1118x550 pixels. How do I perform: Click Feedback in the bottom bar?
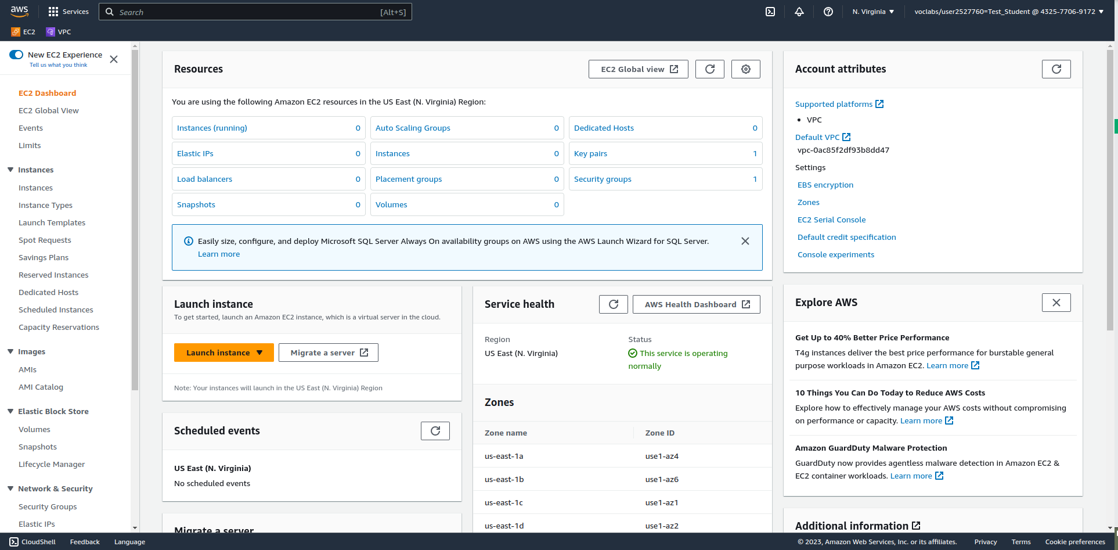[84, 541]
